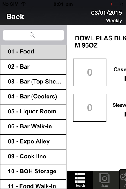Open 03 - Bar (Top She… location
The image size is (126, 189).
click(x=33, y=82)
